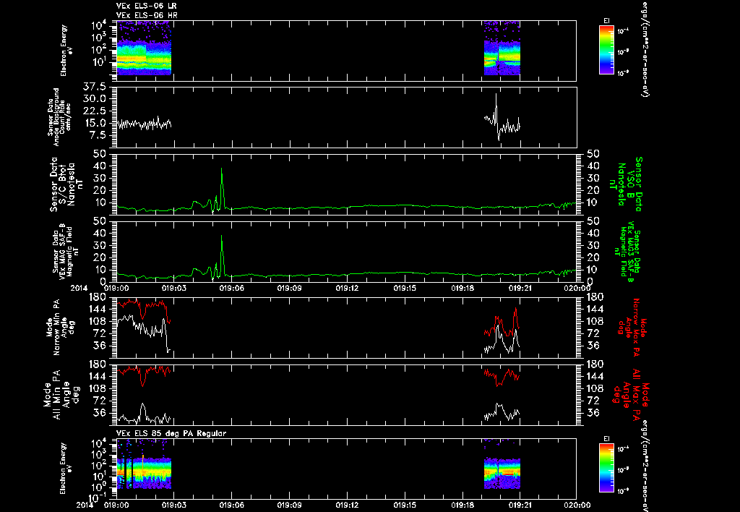
Task: Click the green 'VEx MAG3 SAF-B' axis title
Action: (x=629, y=252)
